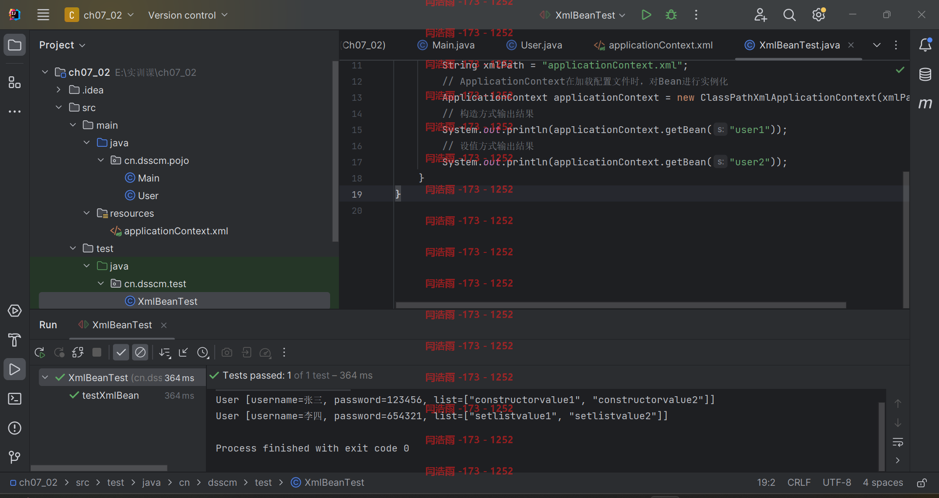
Task: Stop the running process
Action: (97, 352)
